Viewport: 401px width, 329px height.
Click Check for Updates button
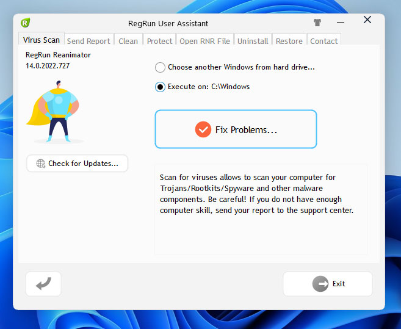click(x=78, y=164)
